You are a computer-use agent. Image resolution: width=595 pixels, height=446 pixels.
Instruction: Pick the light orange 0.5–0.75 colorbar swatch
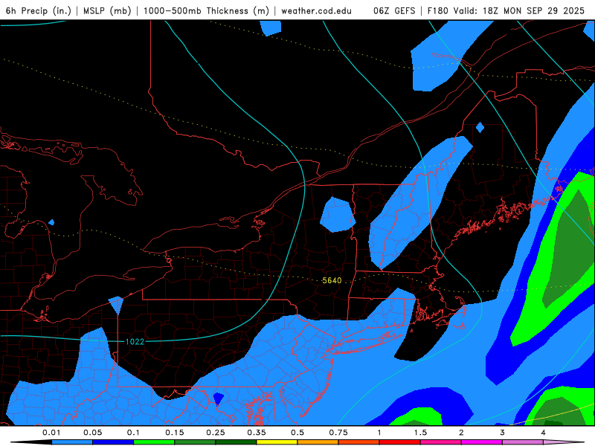pyautogui.click(x=318, y=442)
